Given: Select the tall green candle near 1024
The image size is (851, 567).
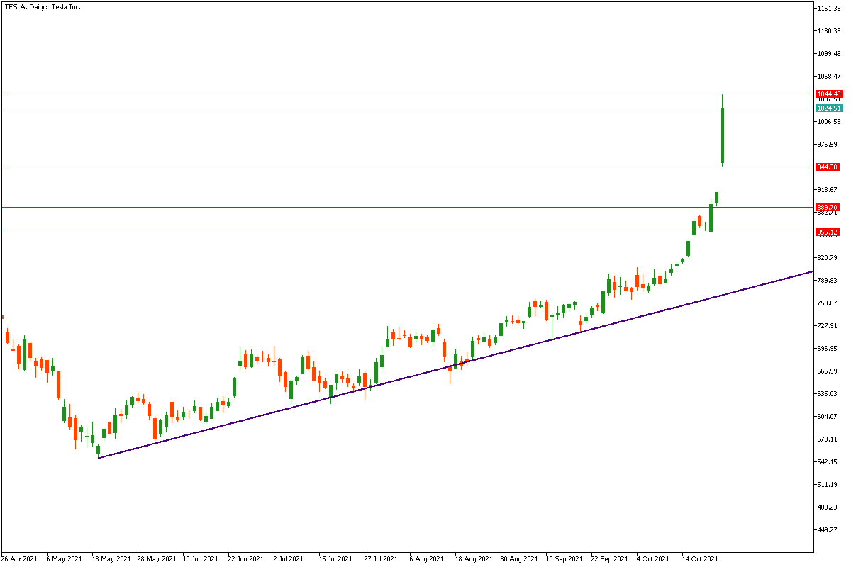Looking at the screenshot, I should point(723,135).
